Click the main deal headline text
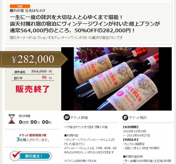Screen dimensions: 176x164 tap(85, 24)
